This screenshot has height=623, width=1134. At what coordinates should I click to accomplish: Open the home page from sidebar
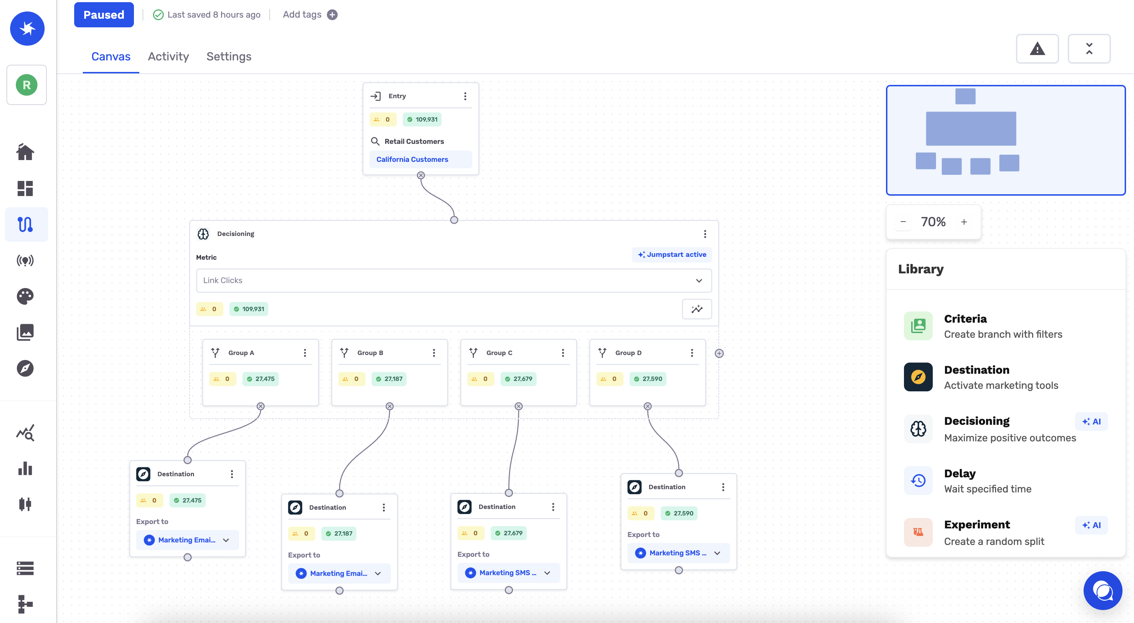tap(25, 152)
